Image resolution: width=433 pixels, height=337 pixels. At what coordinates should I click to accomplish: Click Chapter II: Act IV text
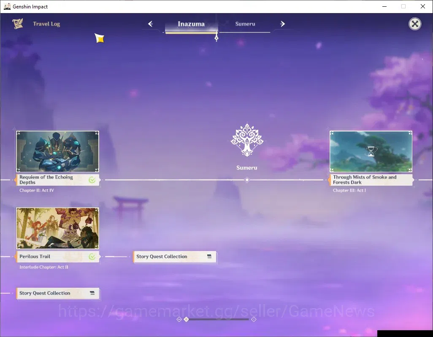point(37,190)
